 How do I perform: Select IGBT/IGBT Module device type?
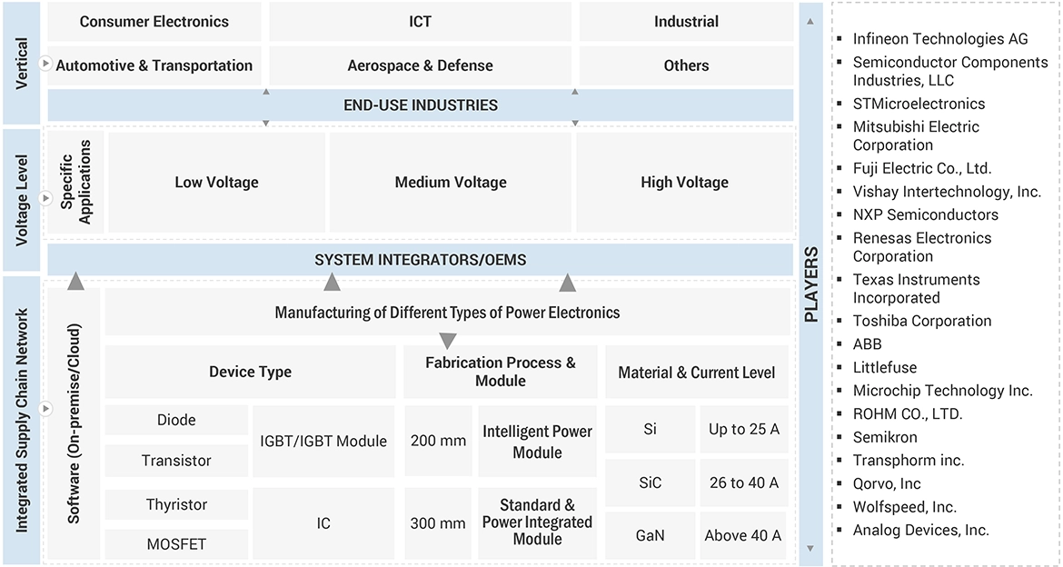[323, 442]
